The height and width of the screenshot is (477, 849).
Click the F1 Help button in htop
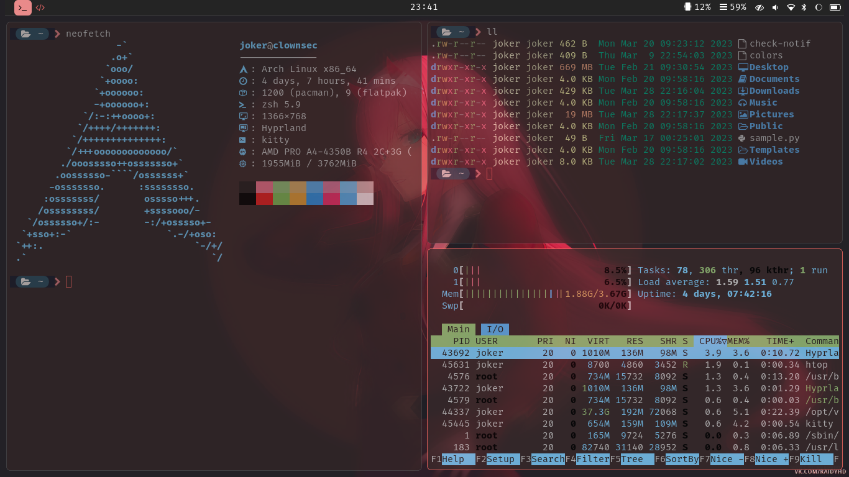tap(453, 459)
